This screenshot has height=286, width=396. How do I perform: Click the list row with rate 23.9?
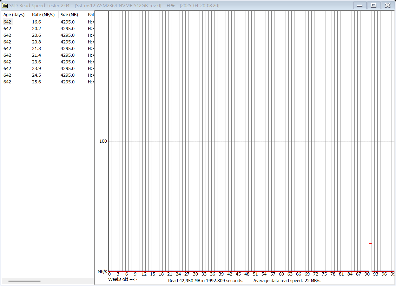click(x=36, y=68)
